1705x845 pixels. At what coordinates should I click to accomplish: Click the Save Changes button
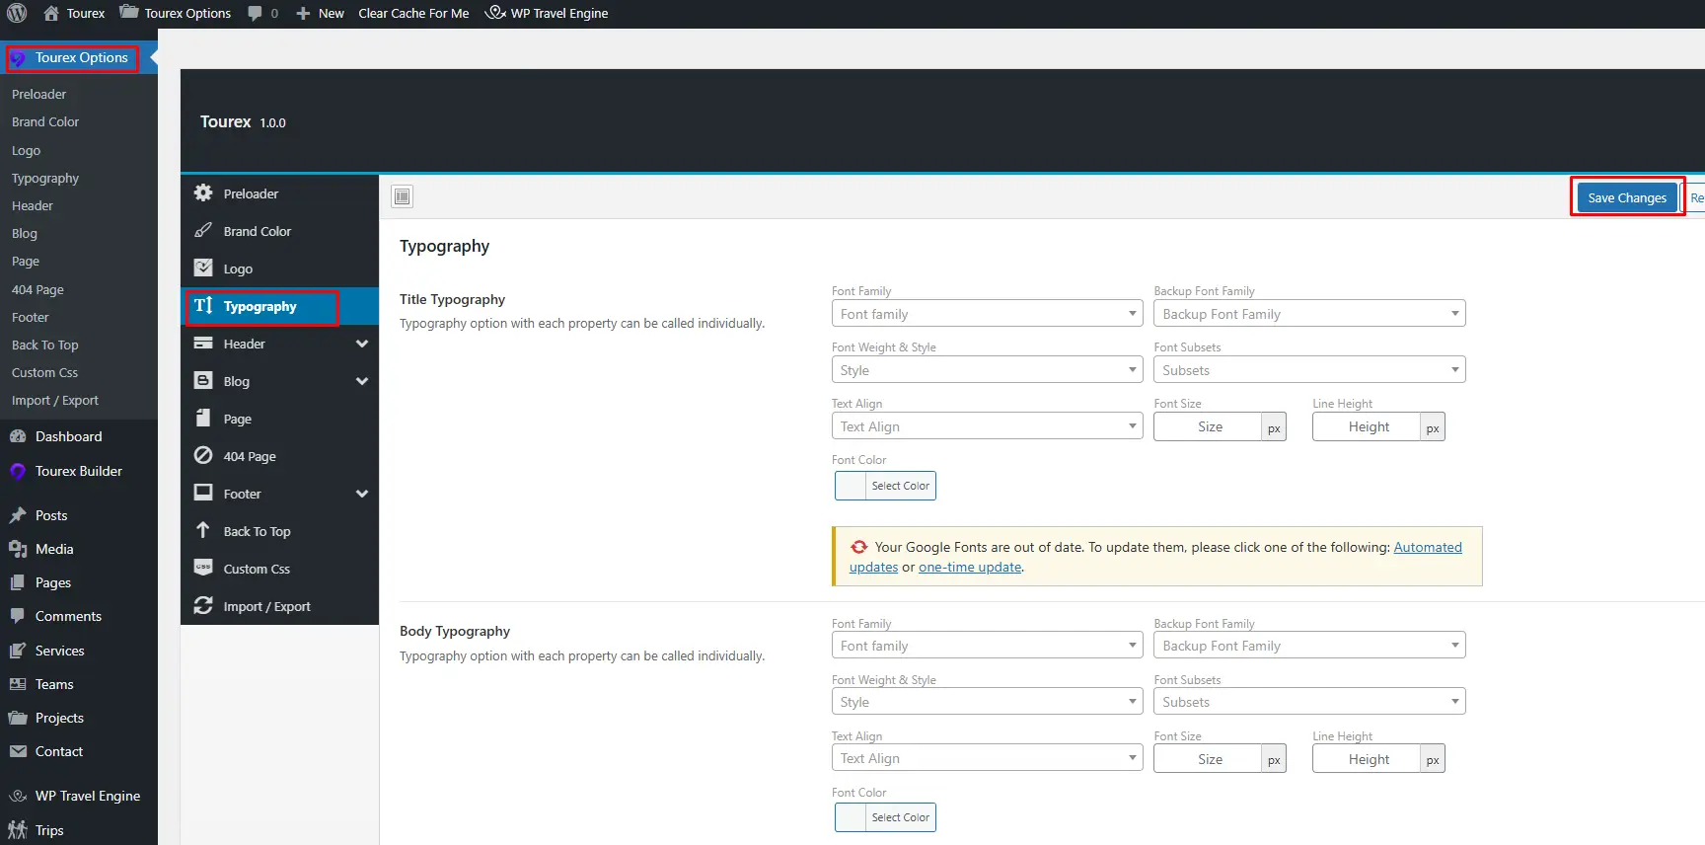(x=1627, y=197)
